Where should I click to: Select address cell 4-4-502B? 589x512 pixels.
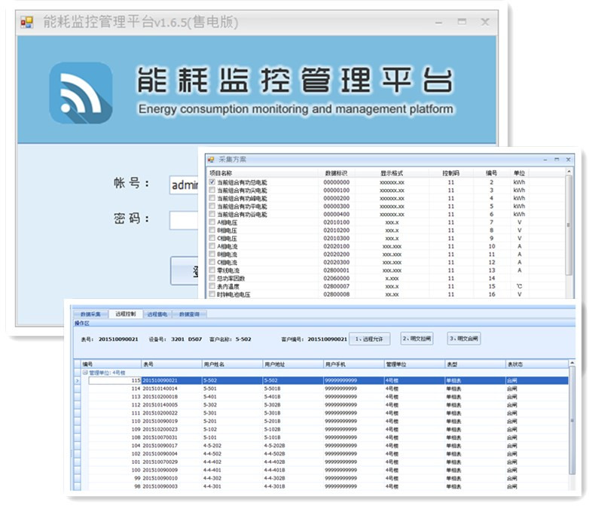click(x=293, y=454)
